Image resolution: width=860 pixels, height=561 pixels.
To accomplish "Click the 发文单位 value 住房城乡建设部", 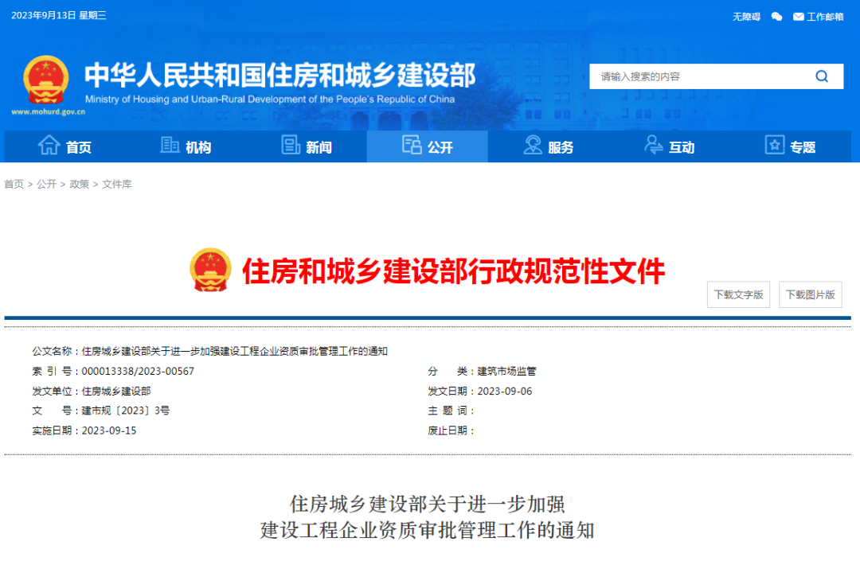I will (x=116, y=392).
